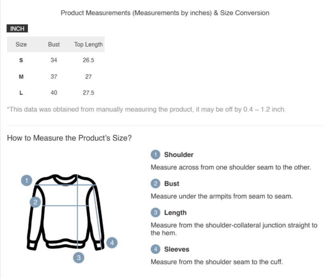Click the Top Length column header
Image resolution: width=324 pixels, height=279 pixels.
tap(88, 44)
